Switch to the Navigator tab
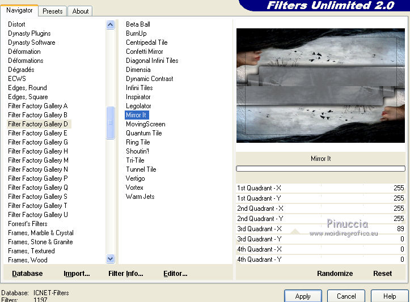 pyautogui.click(x=19, y=10)
